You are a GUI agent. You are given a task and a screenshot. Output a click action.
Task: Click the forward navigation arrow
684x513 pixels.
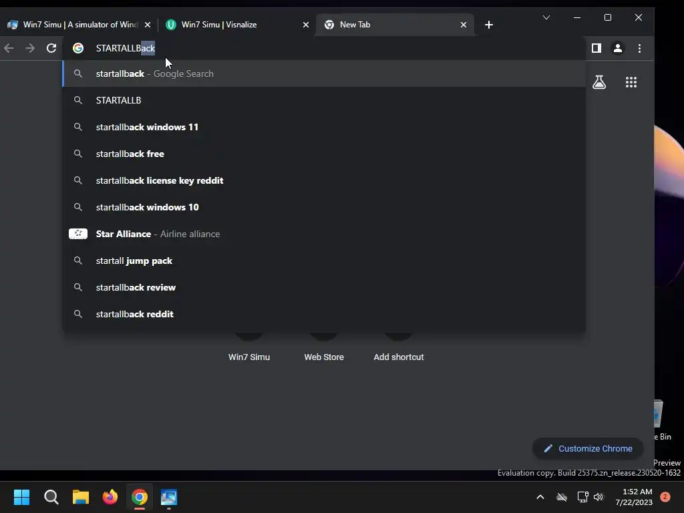[29, 48]
